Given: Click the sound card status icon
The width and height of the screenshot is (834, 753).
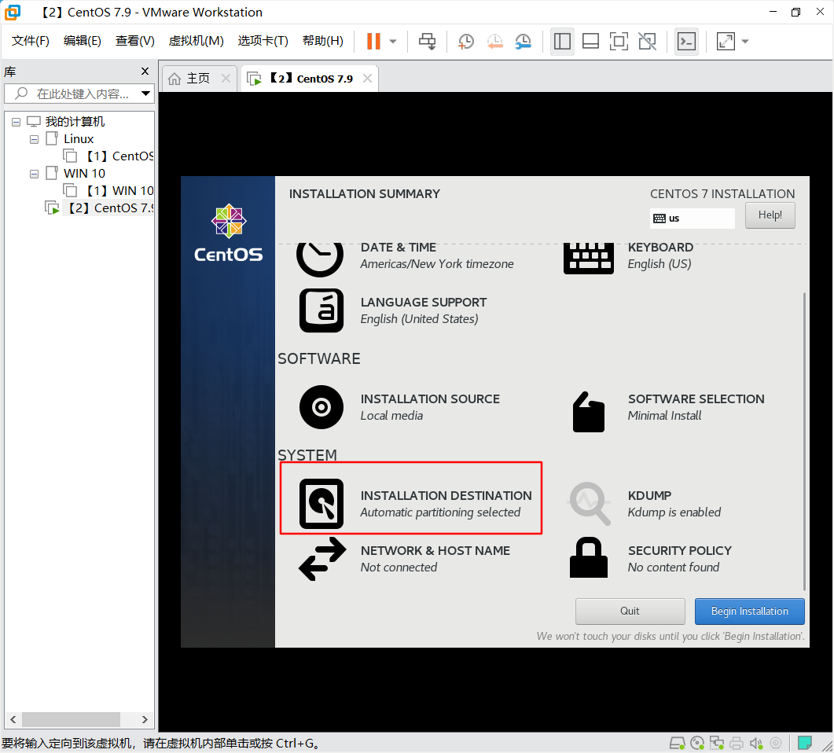Looking at the screenshot, I should [756, 743].
